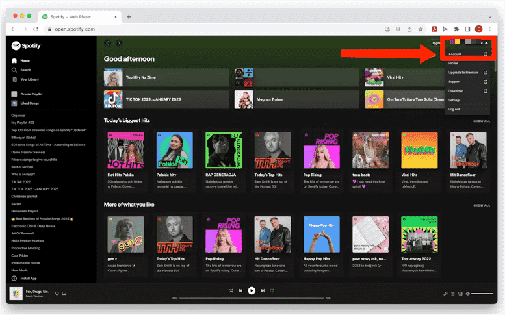Select Profile from the user menu

click(467, 63)
